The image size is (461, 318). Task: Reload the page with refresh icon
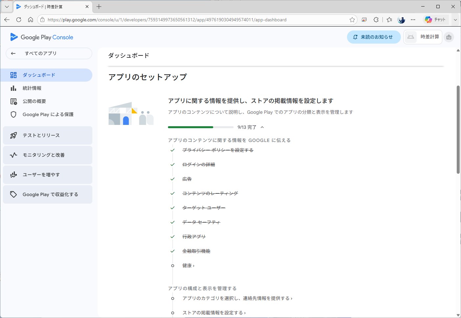[19, 20]
